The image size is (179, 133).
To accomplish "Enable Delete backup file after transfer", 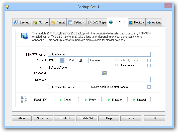I will 149,87.
